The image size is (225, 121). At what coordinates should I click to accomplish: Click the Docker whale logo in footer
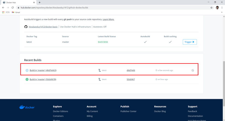pyautogui.click(x=27, y=107)
